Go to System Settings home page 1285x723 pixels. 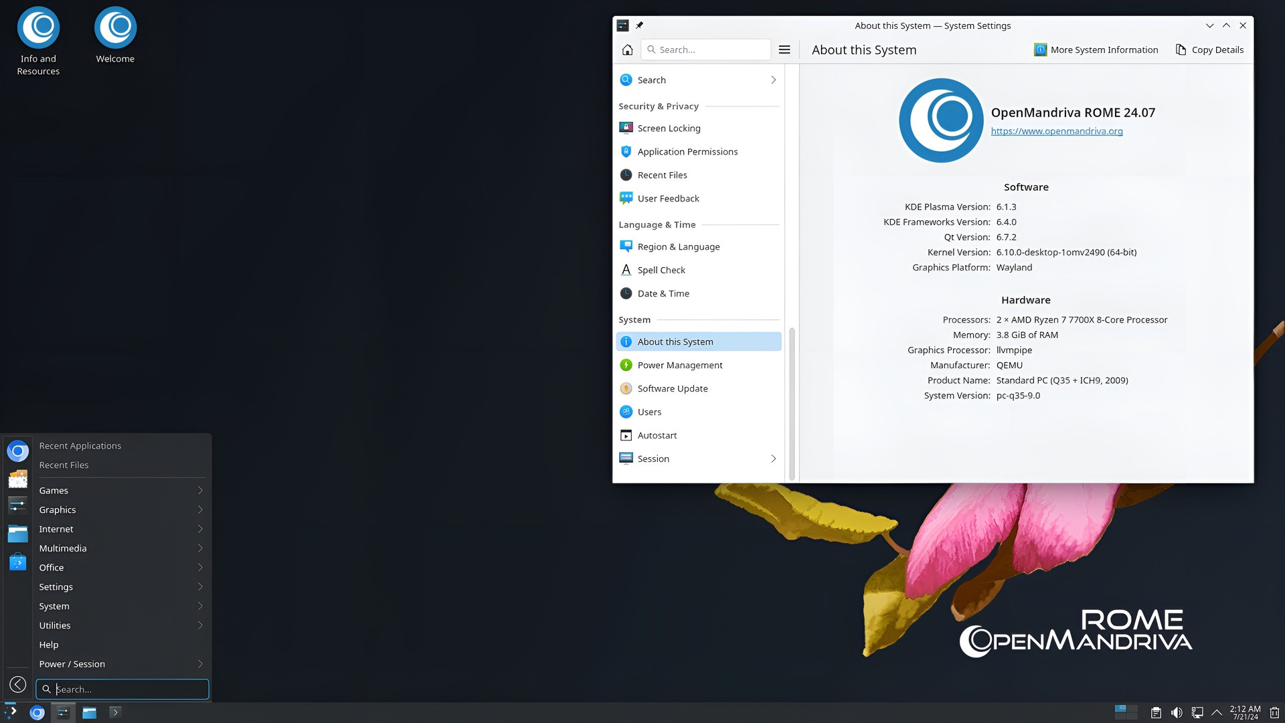(627, 50)
